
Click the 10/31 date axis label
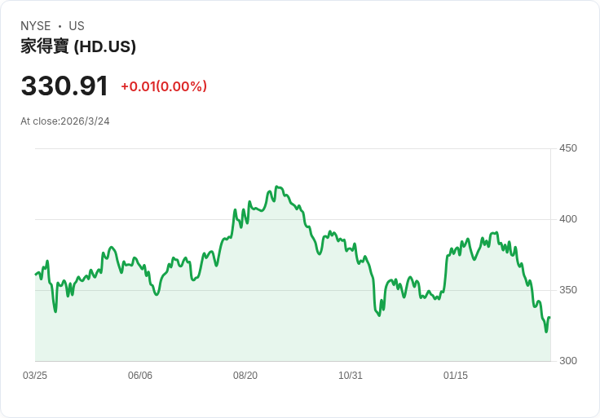tap(350, 376)
